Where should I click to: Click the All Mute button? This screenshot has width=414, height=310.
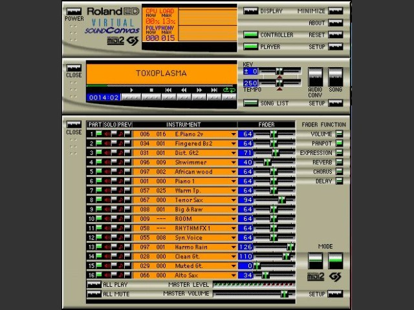(x=94, y=294)
